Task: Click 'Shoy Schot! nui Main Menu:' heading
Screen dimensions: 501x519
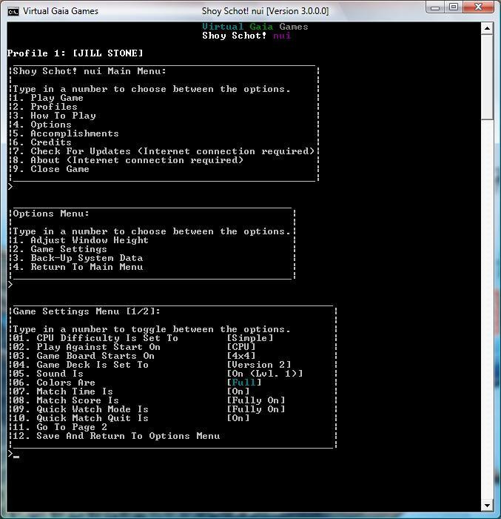Action: point(90,71)
